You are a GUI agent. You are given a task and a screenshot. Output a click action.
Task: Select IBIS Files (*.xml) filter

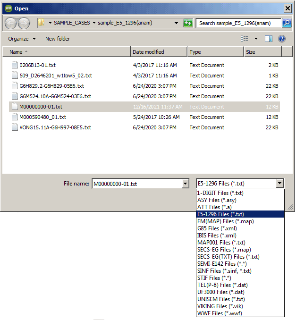pyautogui.click(x=240, y=236)
